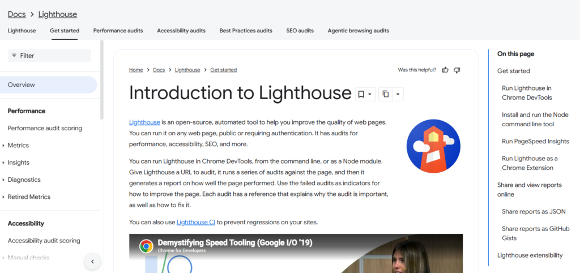Expand the Manual checks section

click(x=3, y=258)
